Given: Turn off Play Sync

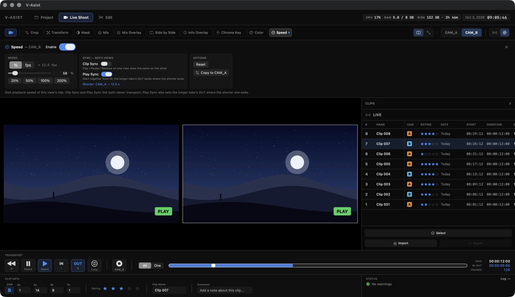Looking at the screenshot, I should coord(107,74).
